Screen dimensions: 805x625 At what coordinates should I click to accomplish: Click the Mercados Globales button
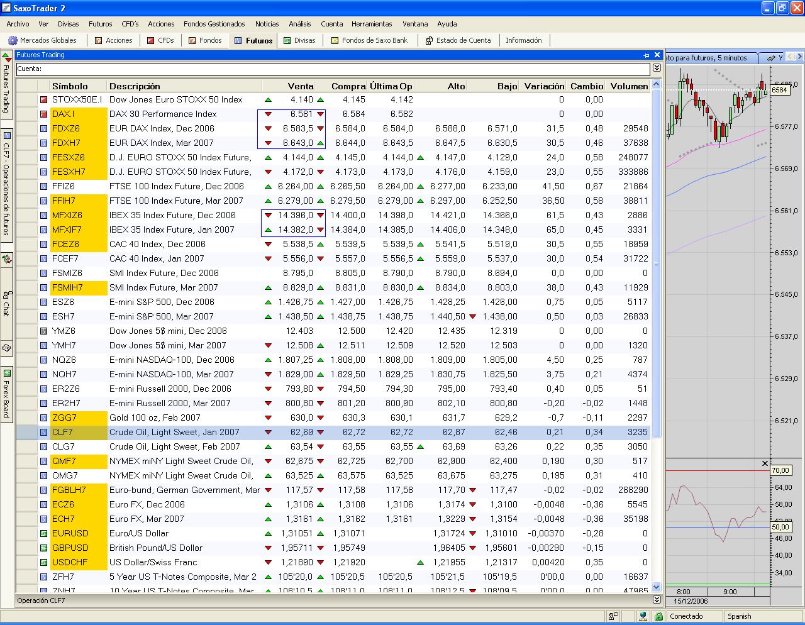pos(43,40)
